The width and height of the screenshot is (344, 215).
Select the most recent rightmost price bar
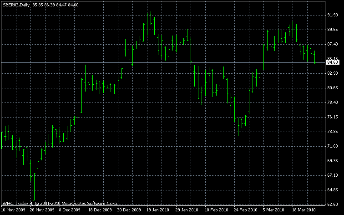(314, 57)
